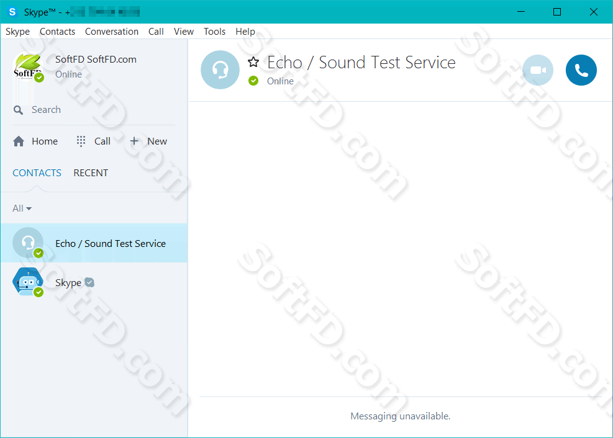Open SoftFD profile picture

tap(27, 66)
